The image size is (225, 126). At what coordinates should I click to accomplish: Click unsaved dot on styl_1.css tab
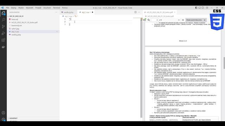coord(92,12)
